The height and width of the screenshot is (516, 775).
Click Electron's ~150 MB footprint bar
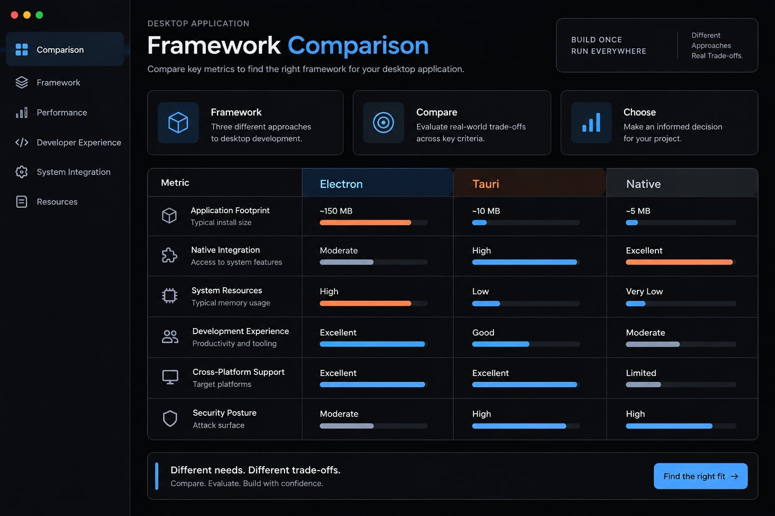373,223
